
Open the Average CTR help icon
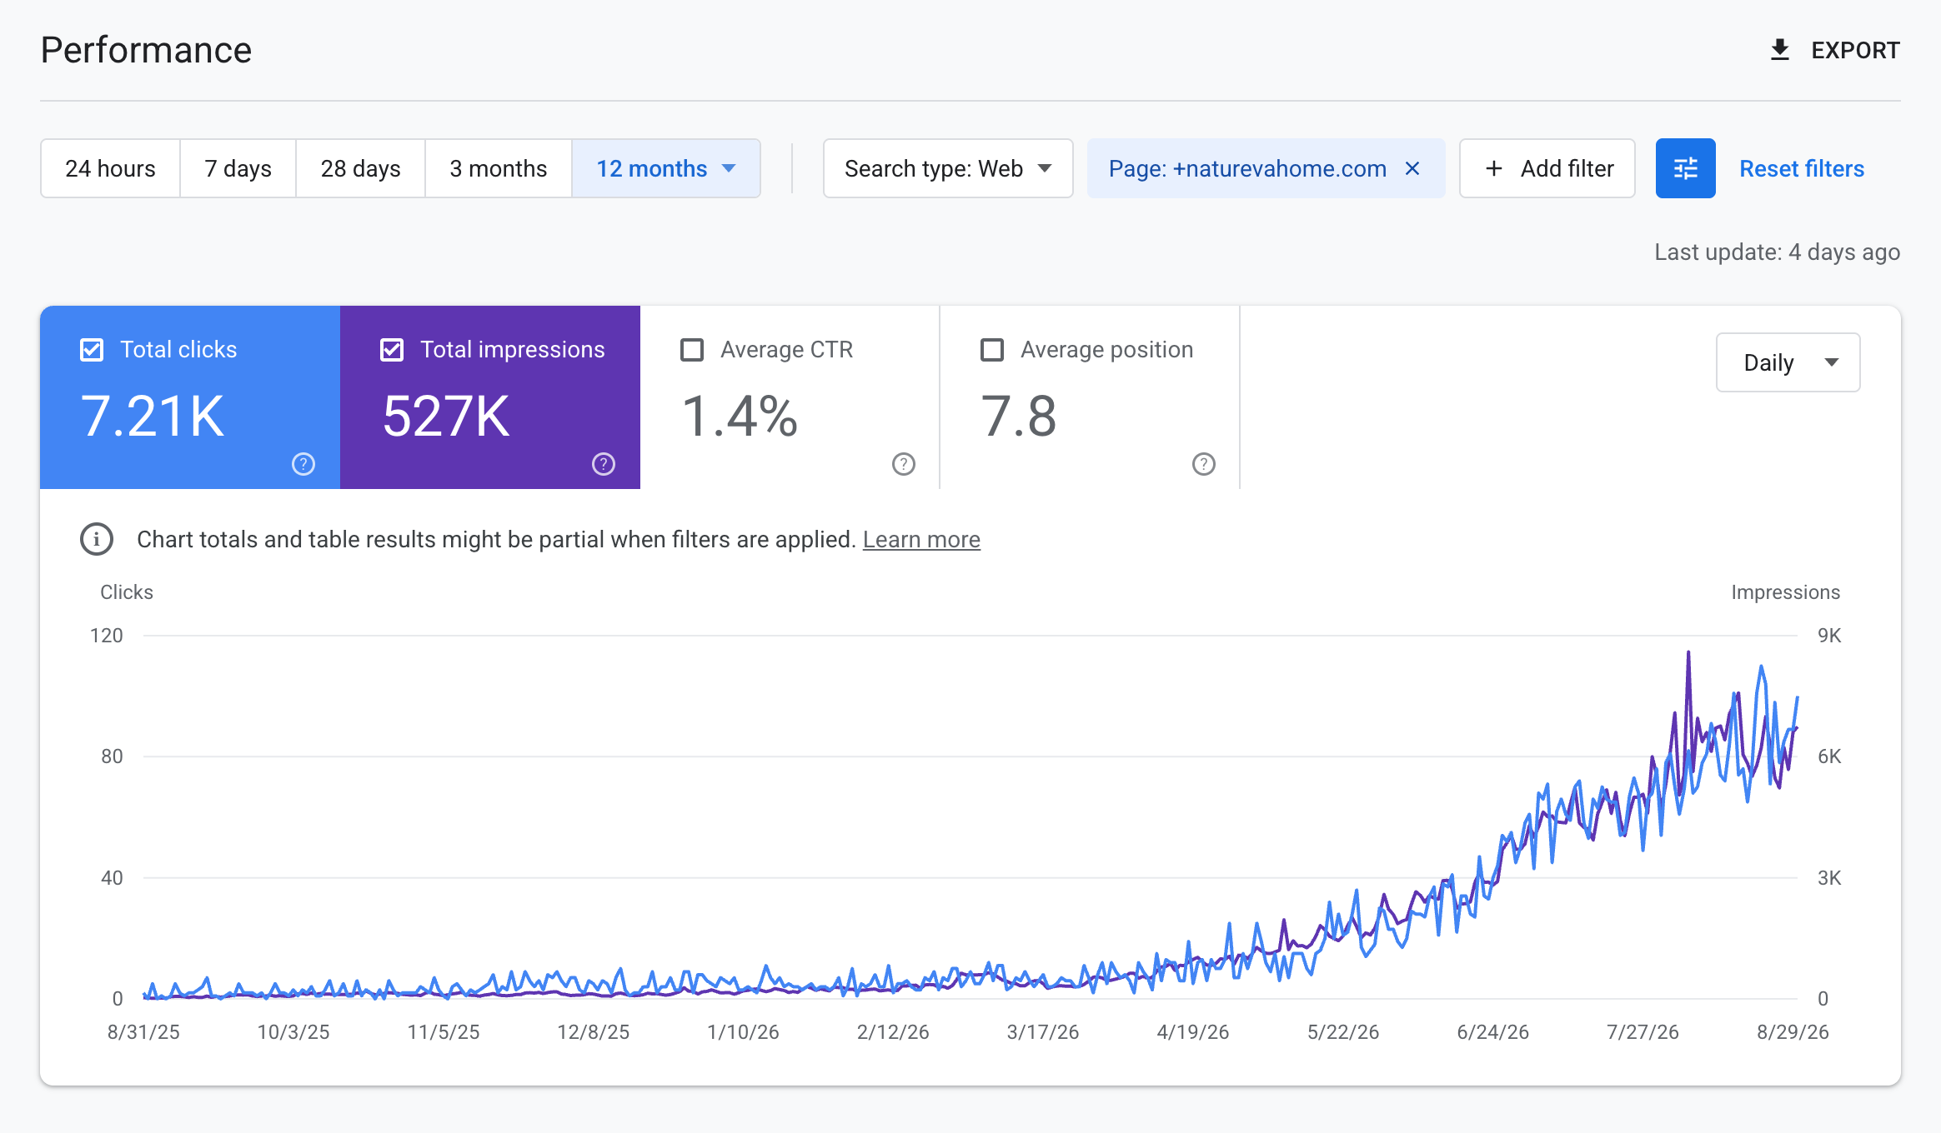(x=904, y=464)
